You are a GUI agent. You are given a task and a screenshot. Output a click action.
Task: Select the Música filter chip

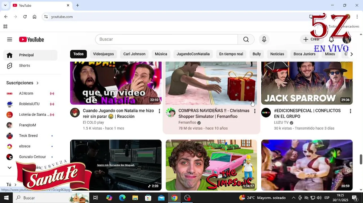coord(161,54)
